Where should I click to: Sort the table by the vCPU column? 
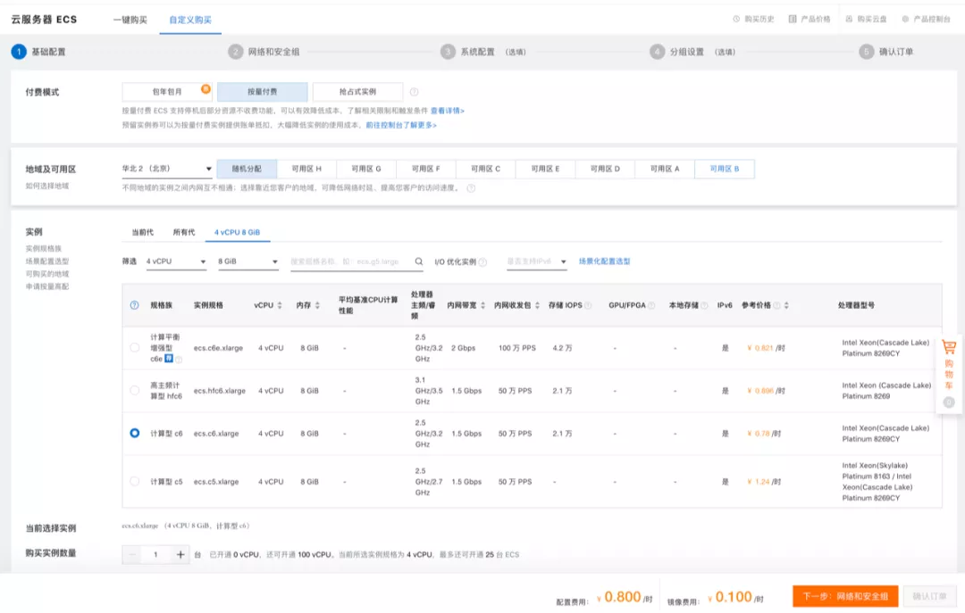click(280, 305)
